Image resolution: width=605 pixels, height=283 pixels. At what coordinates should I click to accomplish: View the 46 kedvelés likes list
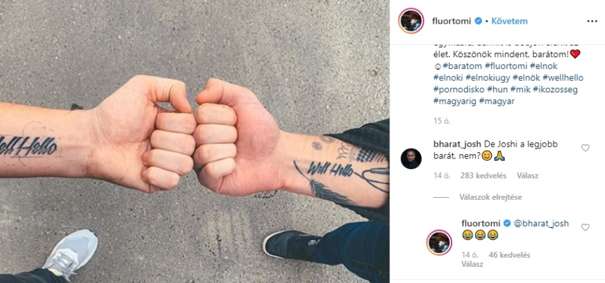(510, 255)
